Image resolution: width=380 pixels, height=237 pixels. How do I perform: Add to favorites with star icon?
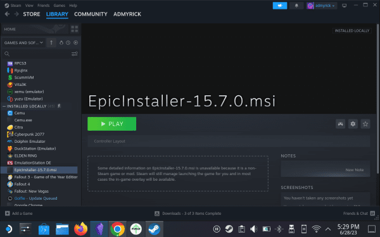365,124
